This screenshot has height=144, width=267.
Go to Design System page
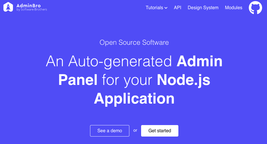[x=203, y=8]
